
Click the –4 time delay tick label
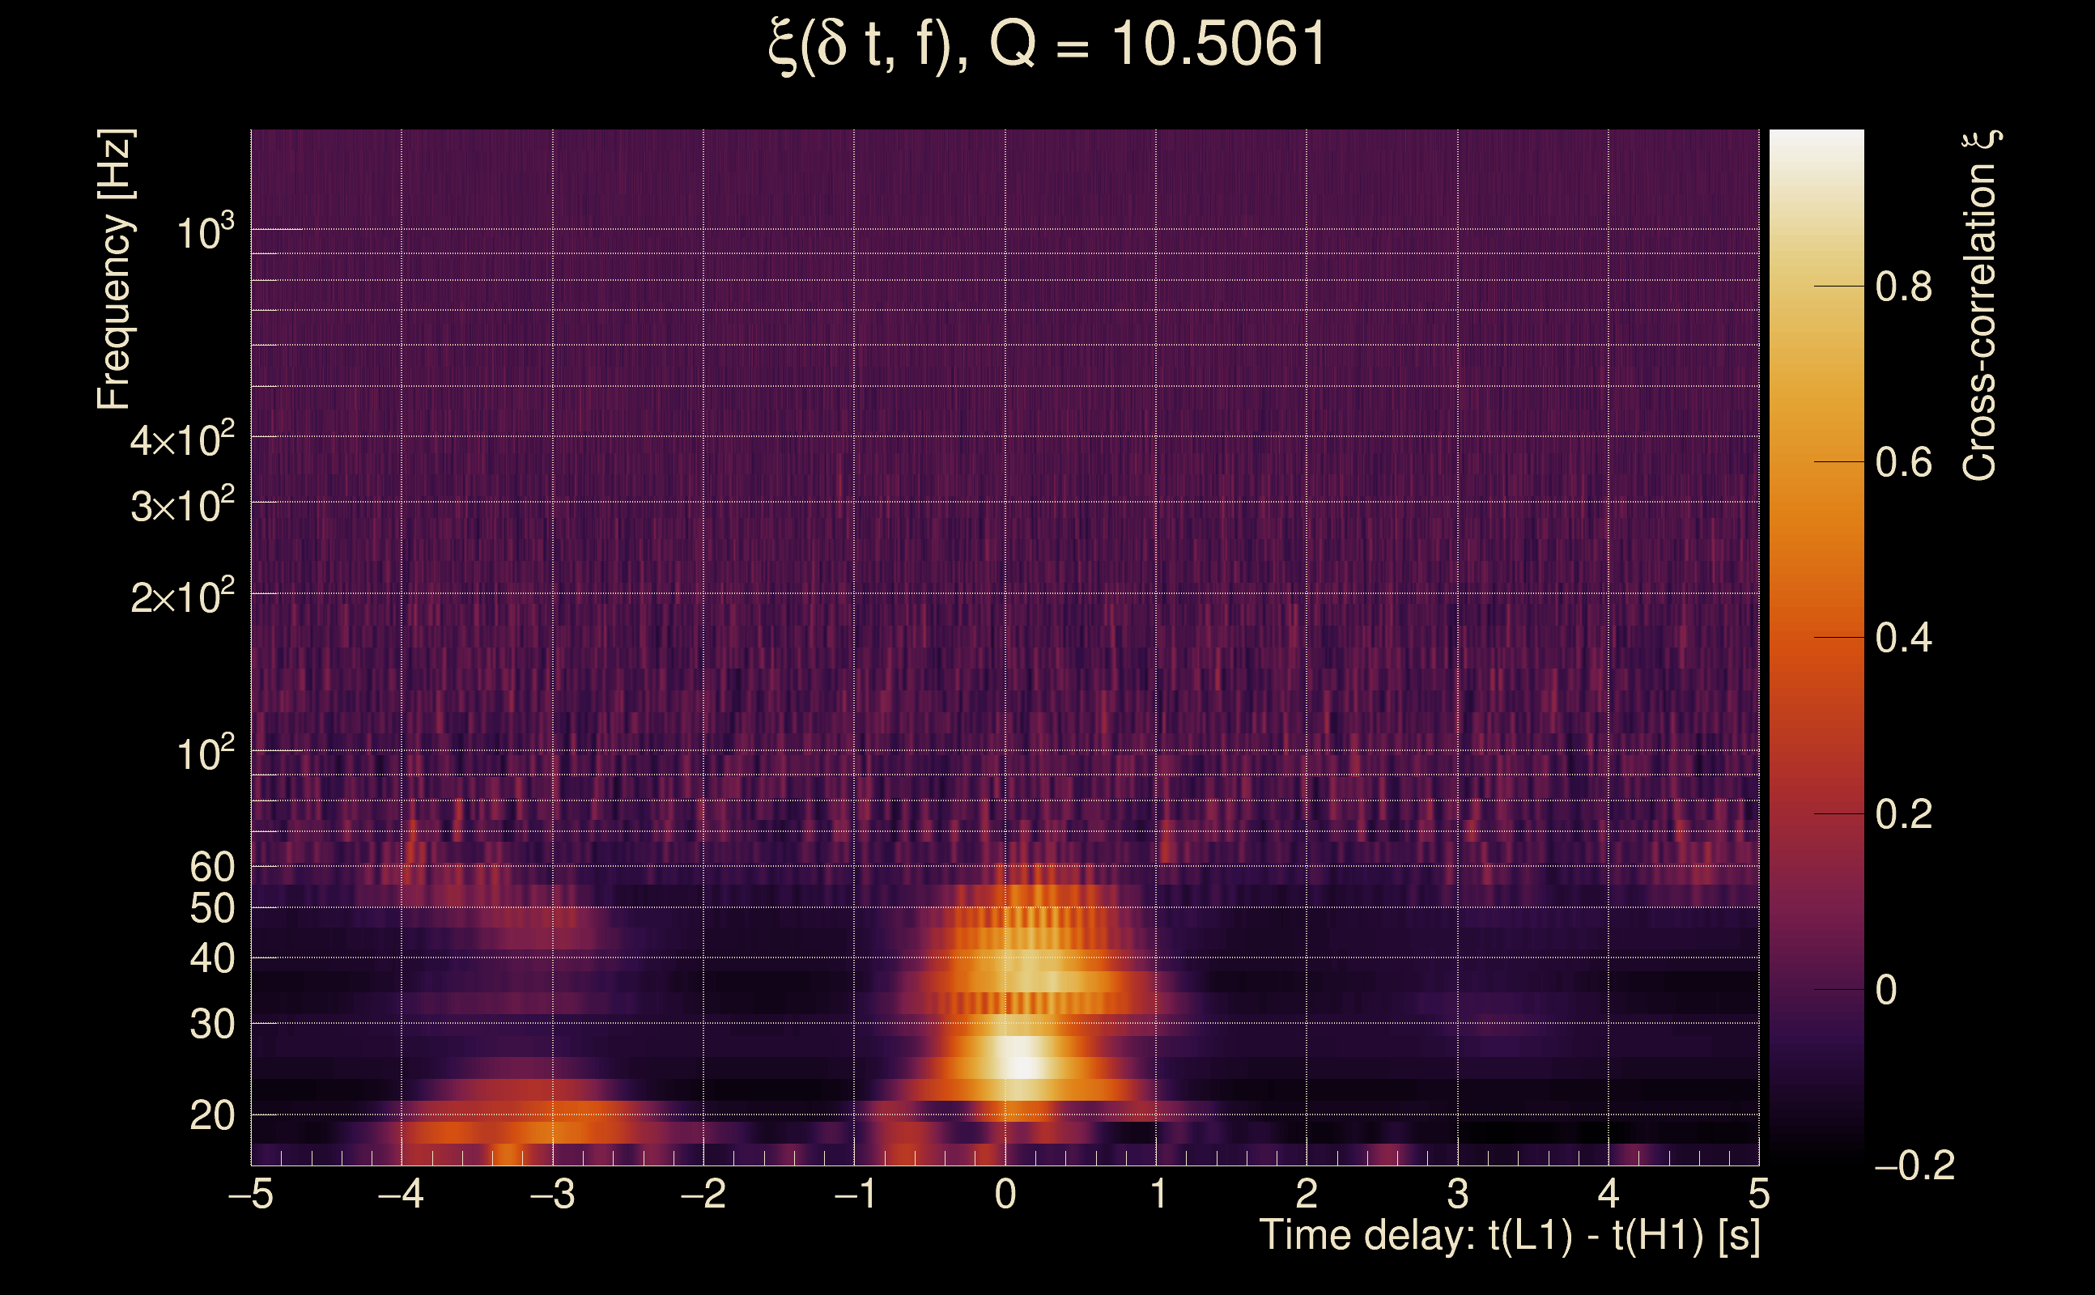(x=401, y=1194)
